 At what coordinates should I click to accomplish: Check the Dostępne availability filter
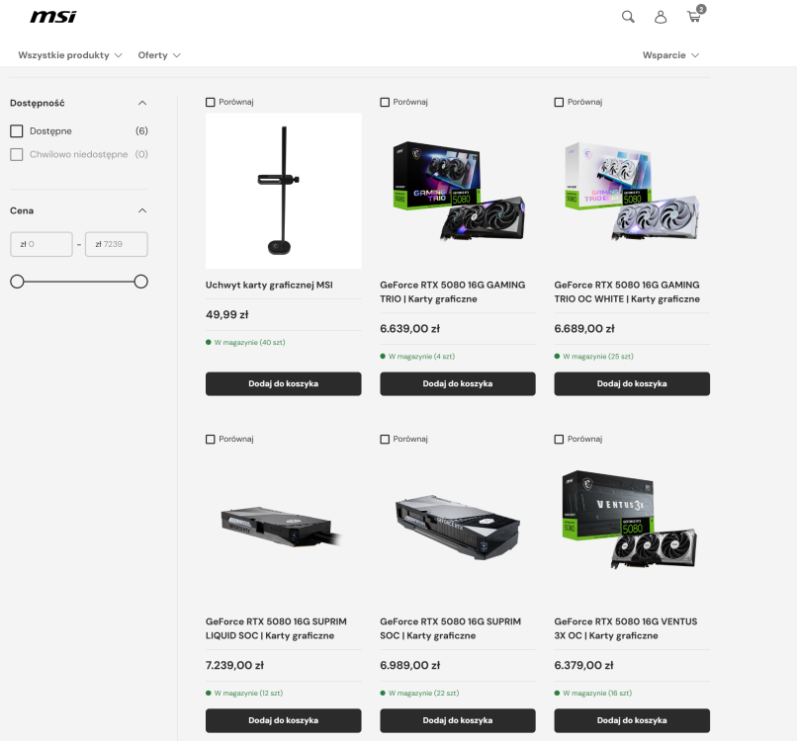pos(17,131)
